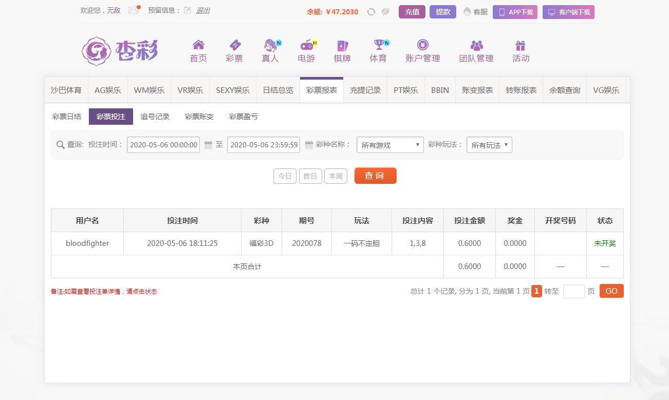
Task: Expand the 所有玩法 play type dropdown
Action: 489,145
